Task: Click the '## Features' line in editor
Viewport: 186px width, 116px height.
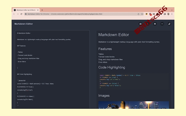Action: (21, 46)
